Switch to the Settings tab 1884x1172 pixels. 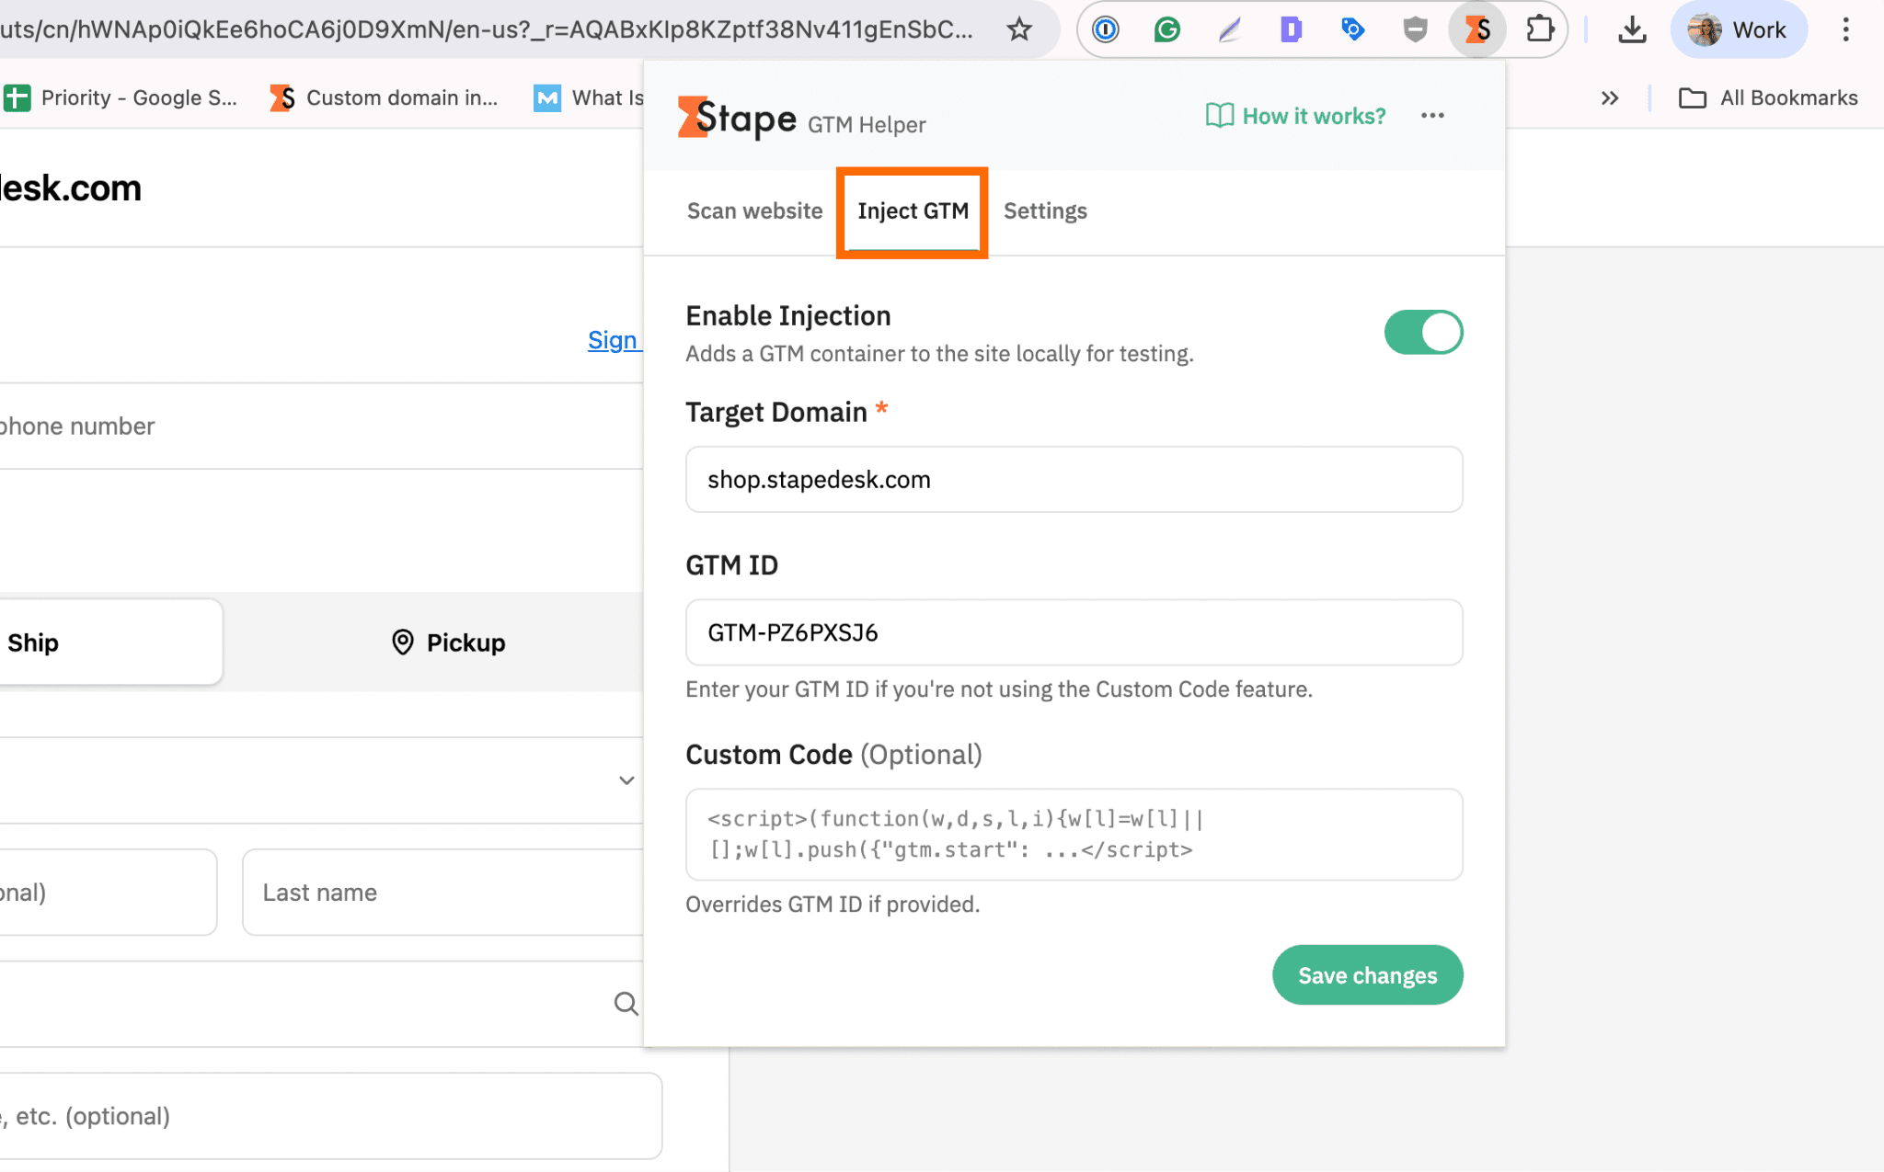(1045, 211)
